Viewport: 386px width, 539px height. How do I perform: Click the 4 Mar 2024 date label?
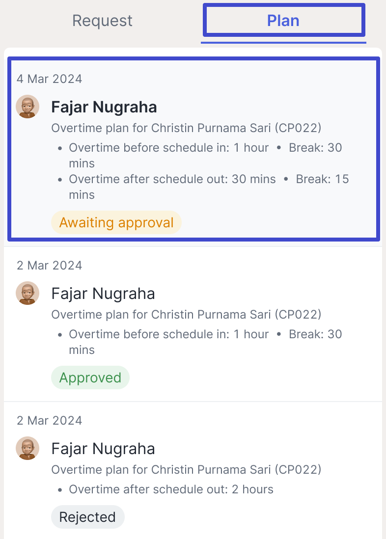coord(50,79)
